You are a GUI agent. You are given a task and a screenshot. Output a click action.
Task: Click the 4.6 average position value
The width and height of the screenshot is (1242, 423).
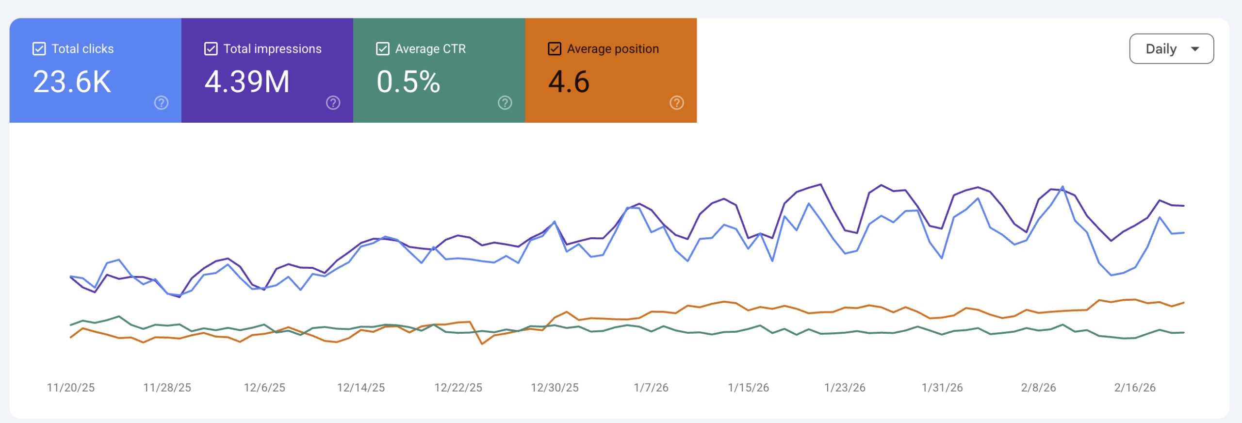[x=569, y=81]
